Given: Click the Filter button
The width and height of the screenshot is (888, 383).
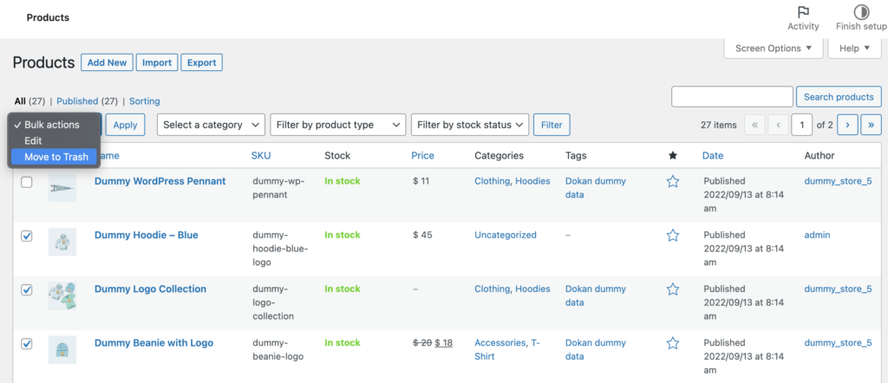Looking at the screenshot, I should (552, 125).
